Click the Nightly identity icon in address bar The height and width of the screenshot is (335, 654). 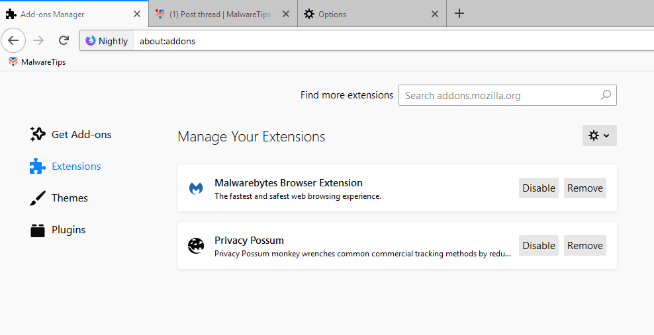(91, 41)
